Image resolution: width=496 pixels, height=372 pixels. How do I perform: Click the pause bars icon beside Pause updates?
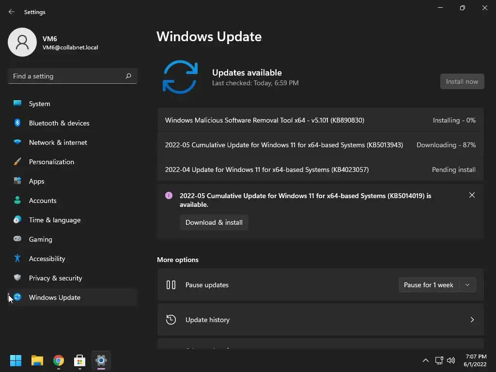coord(171,285)
